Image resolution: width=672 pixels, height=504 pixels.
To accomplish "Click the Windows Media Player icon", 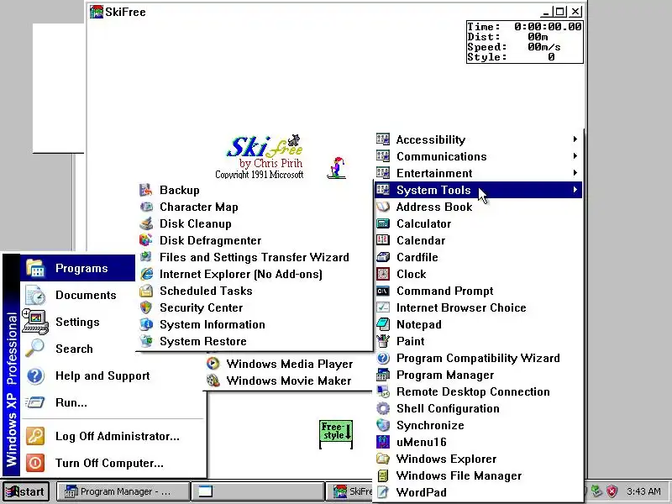I will click(213, 364).
